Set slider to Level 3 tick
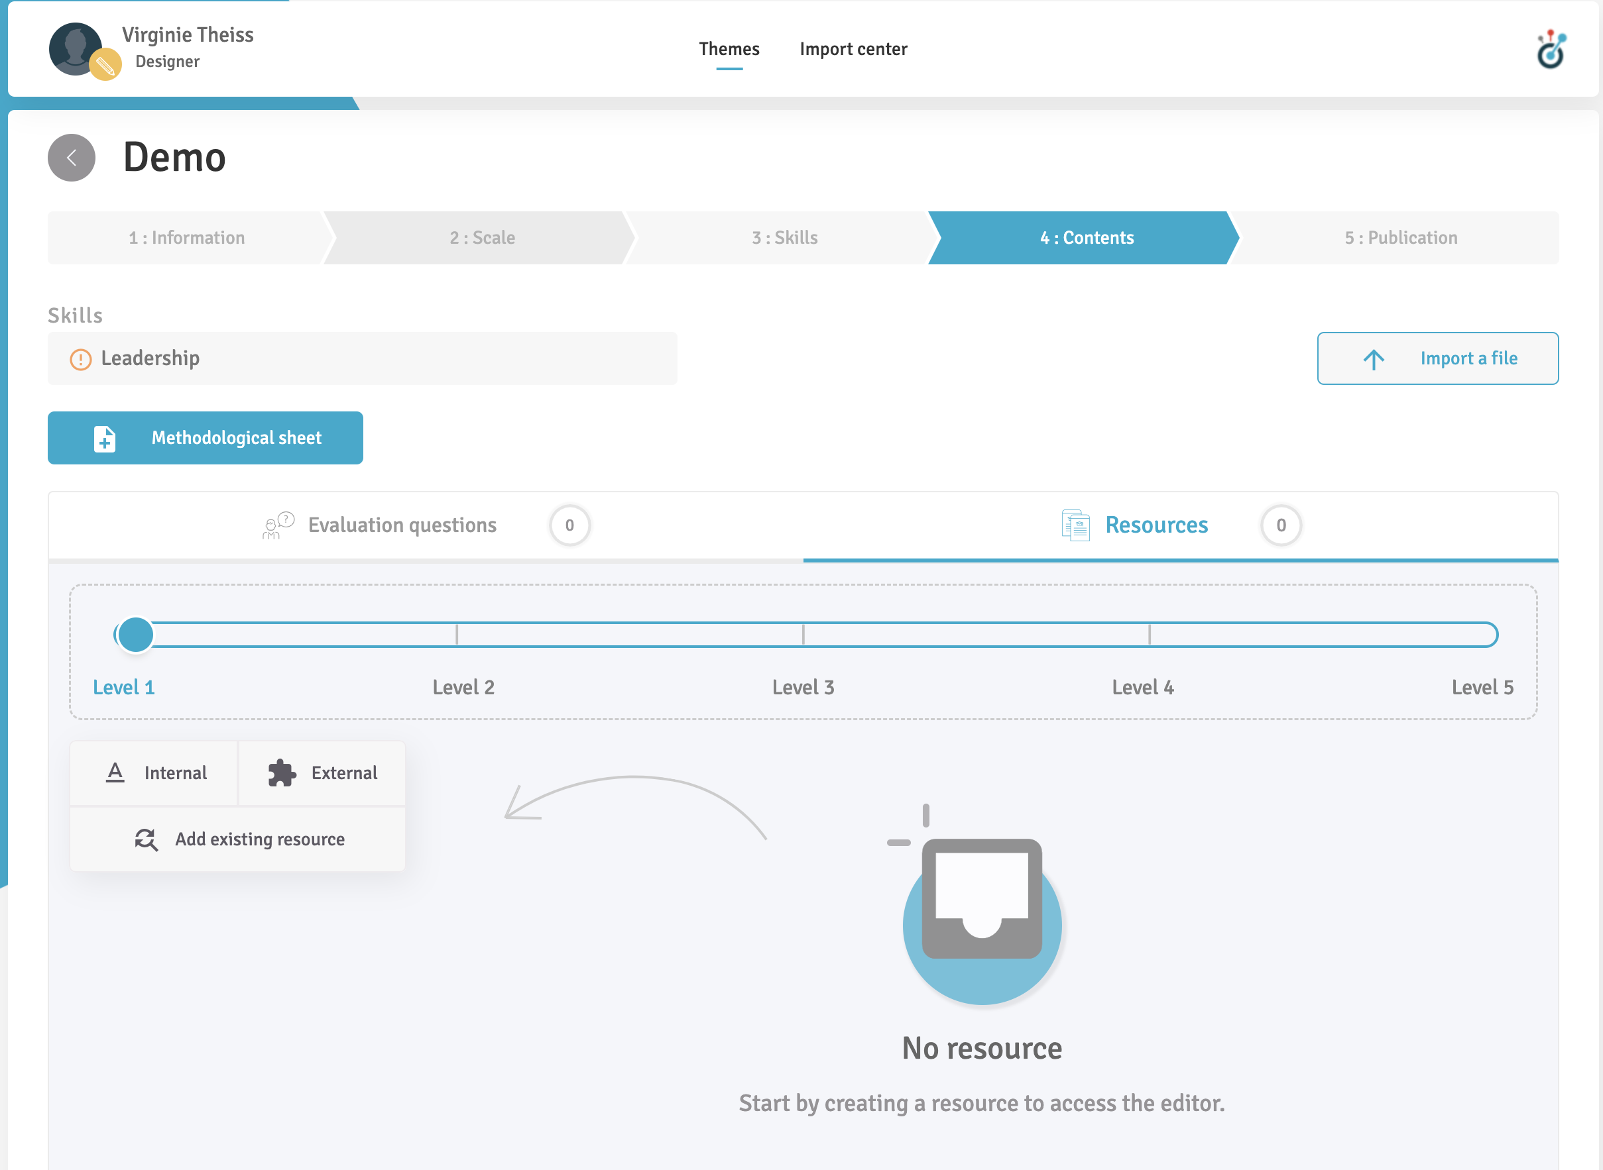Screen dimensions: 1603x1170 [x=803, y=635]
